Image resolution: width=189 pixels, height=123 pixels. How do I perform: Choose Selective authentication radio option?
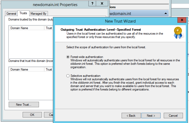point(68,76)
